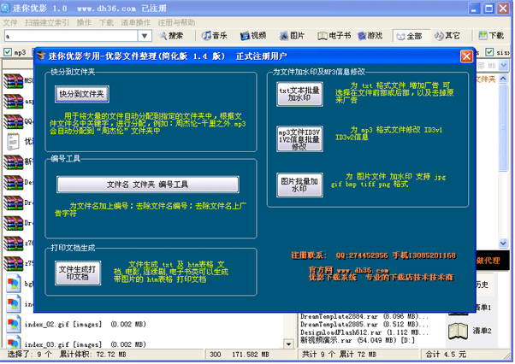Image resolution: width=515 pixels, height=364 pixels.
Task: Click the index_03.gif file icon
Action: [x=13, y=343]
